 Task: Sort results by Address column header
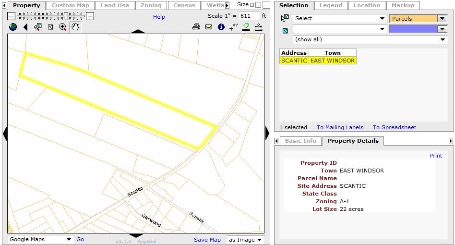coord(294,53)
